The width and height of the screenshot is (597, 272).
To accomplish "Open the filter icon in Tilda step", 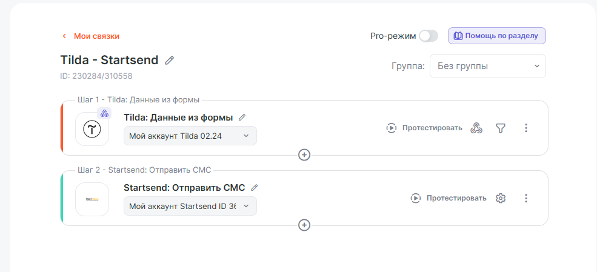I will pyautogui.click(x=501, y=128).
